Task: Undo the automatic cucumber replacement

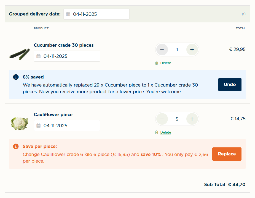Action: pyautogui.click(x=230, y=85)
